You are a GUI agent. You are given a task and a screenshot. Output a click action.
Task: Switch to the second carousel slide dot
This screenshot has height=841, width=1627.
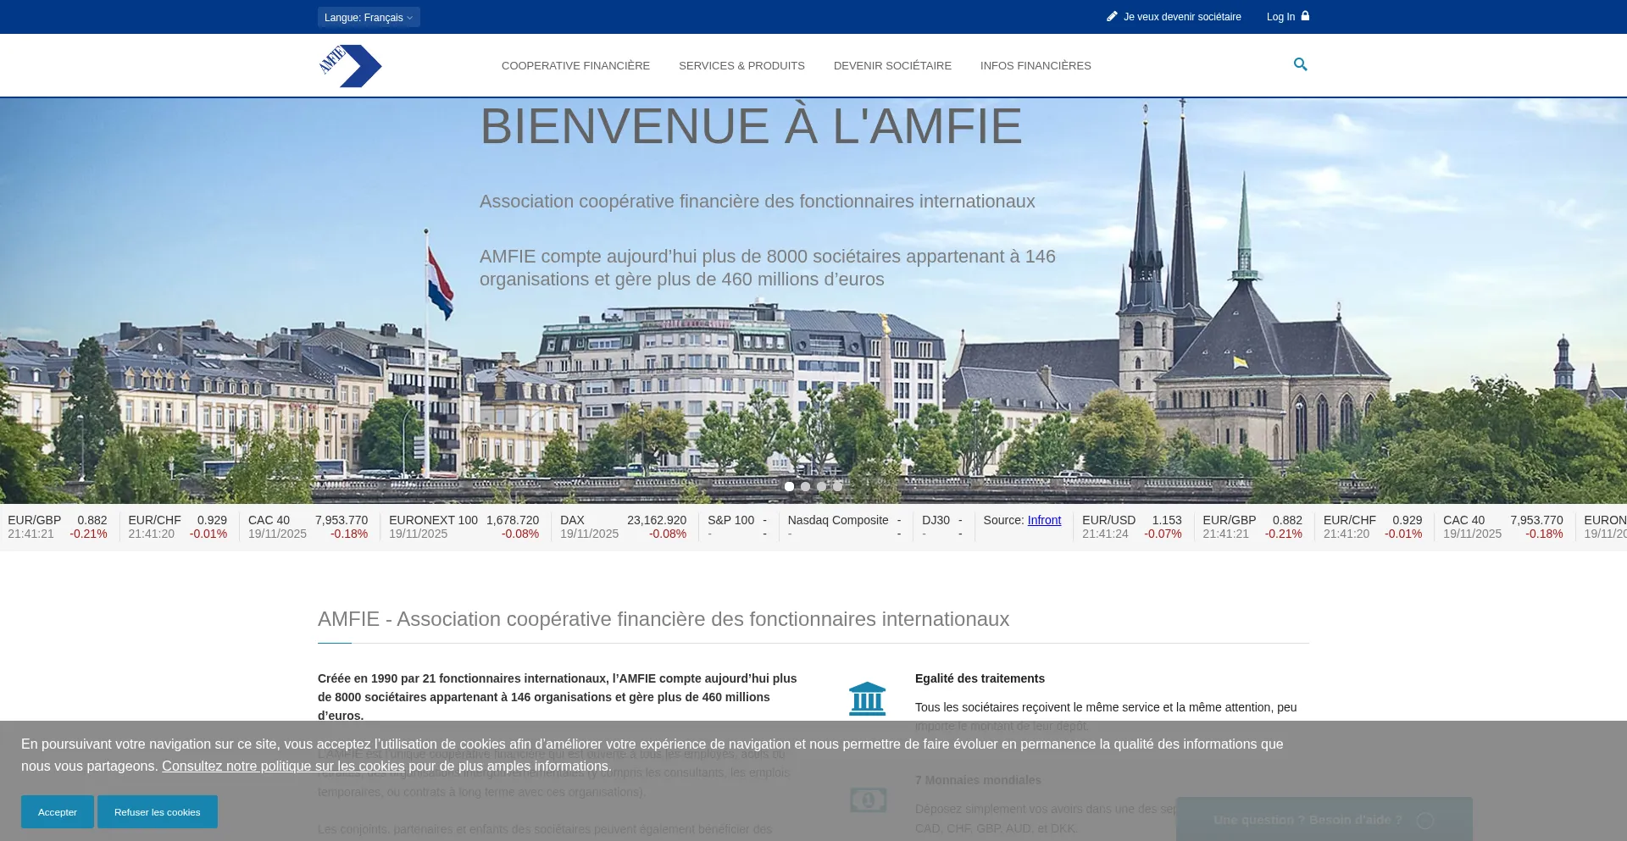[805, 486]
